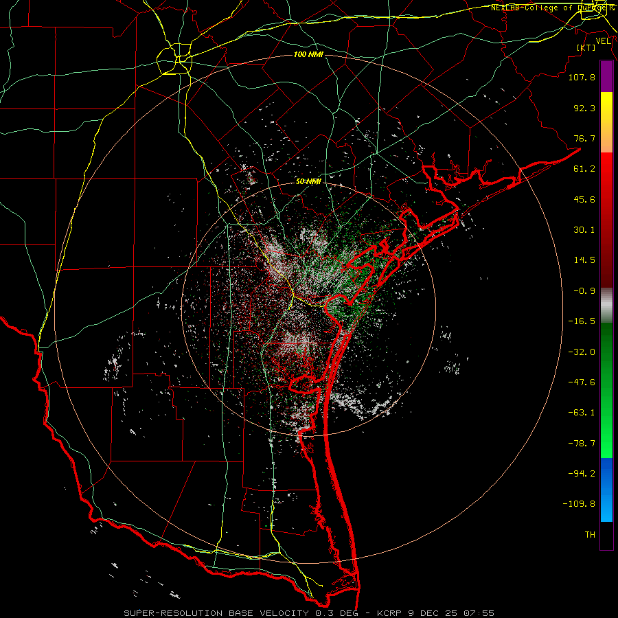Click the yellow segment of the color bar

[x=606, y=122]
